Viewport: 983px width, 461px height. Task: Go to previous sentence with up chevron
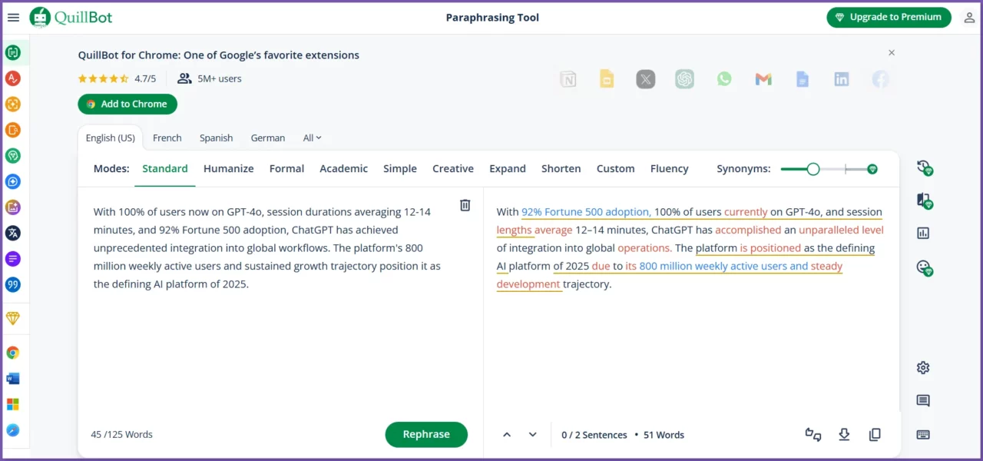pyautogui.click(x=507, y=435)
